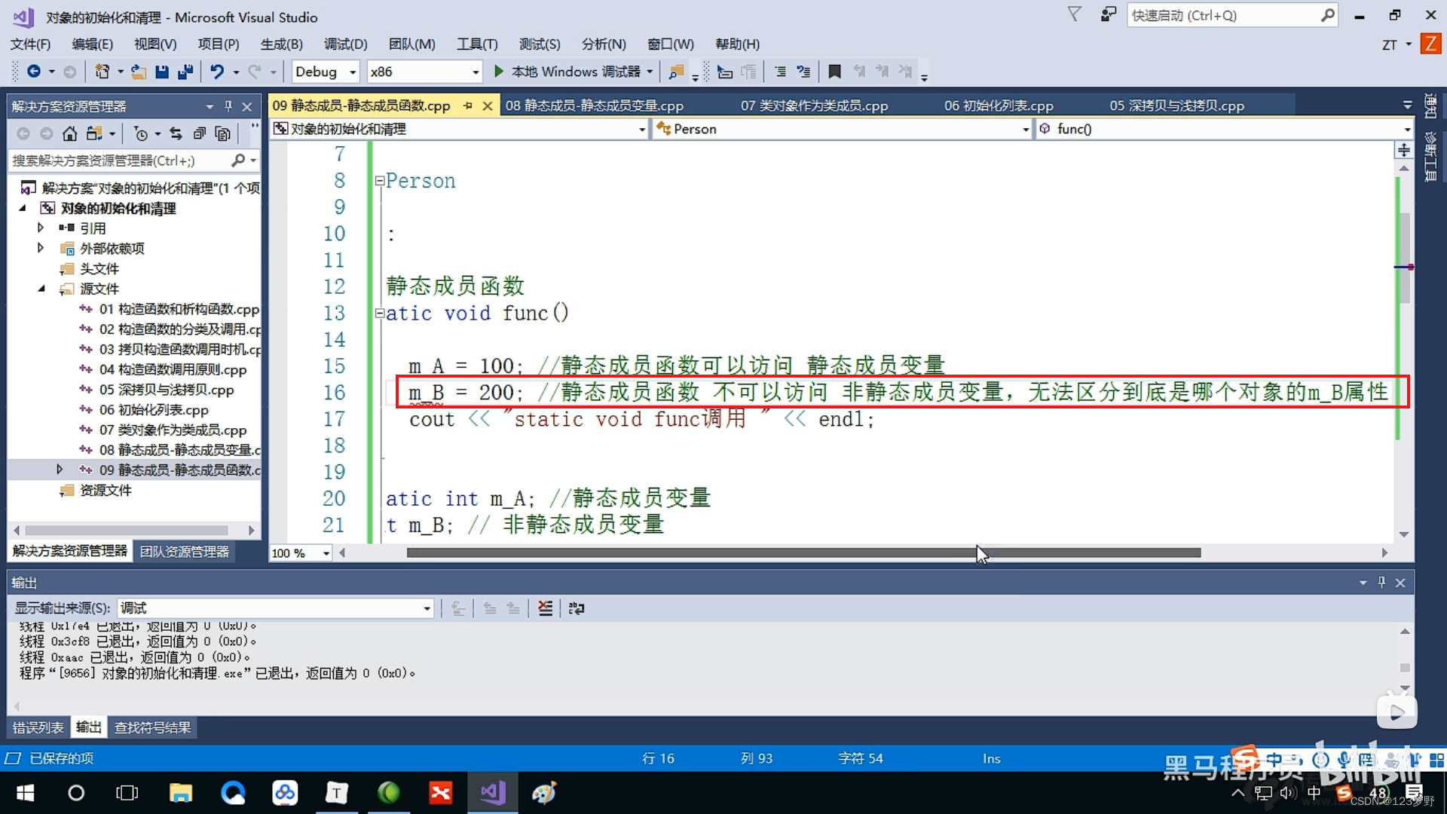Click the editor vertical scrollbar thumb
Viewport: 1447px width, 814px height.
[x=1404, y=258]
